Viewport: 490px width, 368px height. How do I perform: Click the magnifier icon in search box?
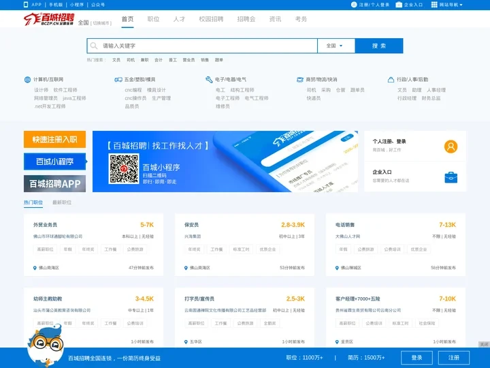pyautogui.click(x=94, y=46)
